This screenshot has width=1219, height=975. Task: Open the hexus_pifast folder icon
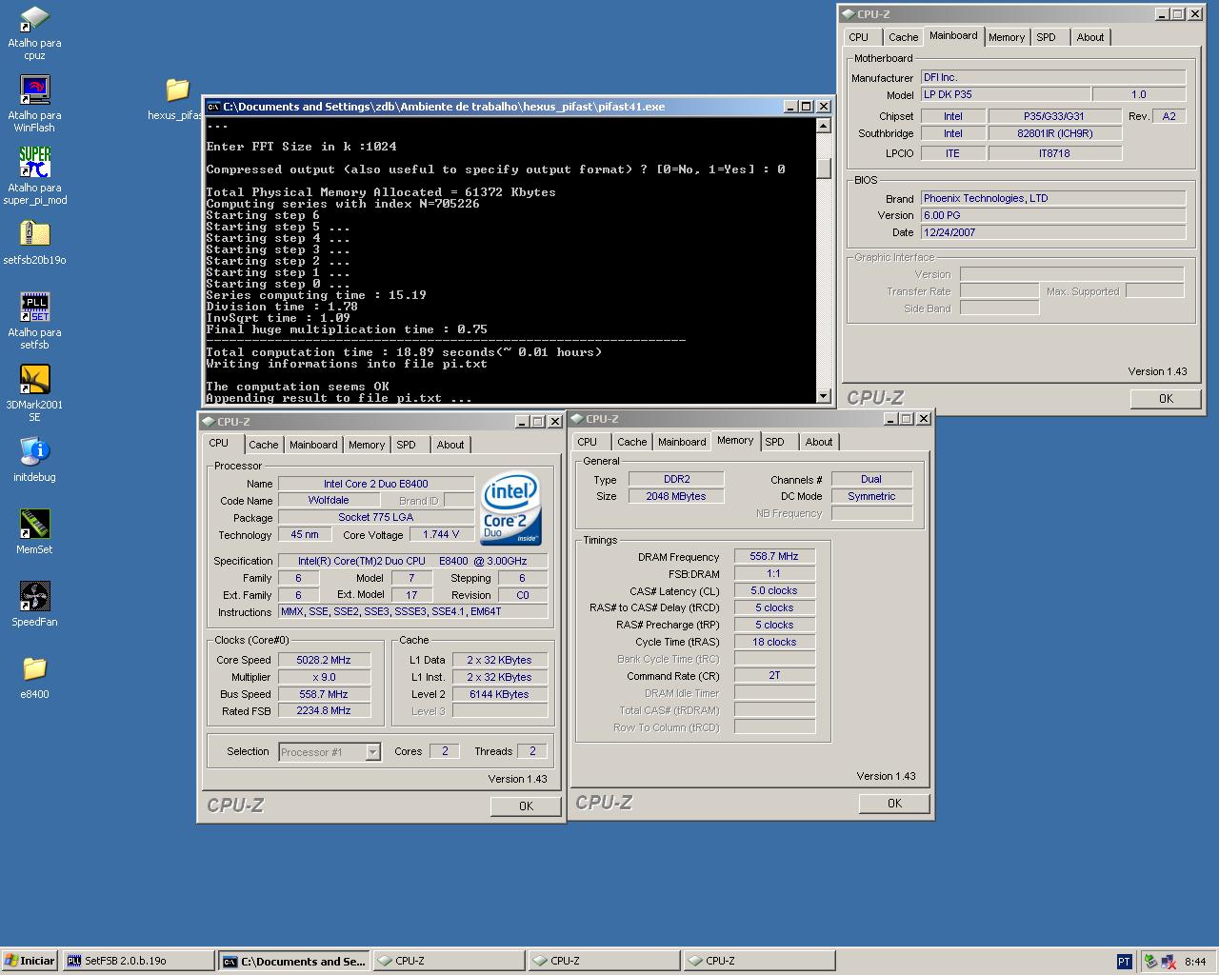pyautogui.click(x=177, y=90)
